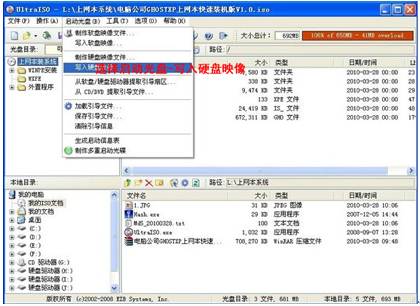Choose 清除引导信息 menu entry
420x306 pixels.
(x=128, y=126)
